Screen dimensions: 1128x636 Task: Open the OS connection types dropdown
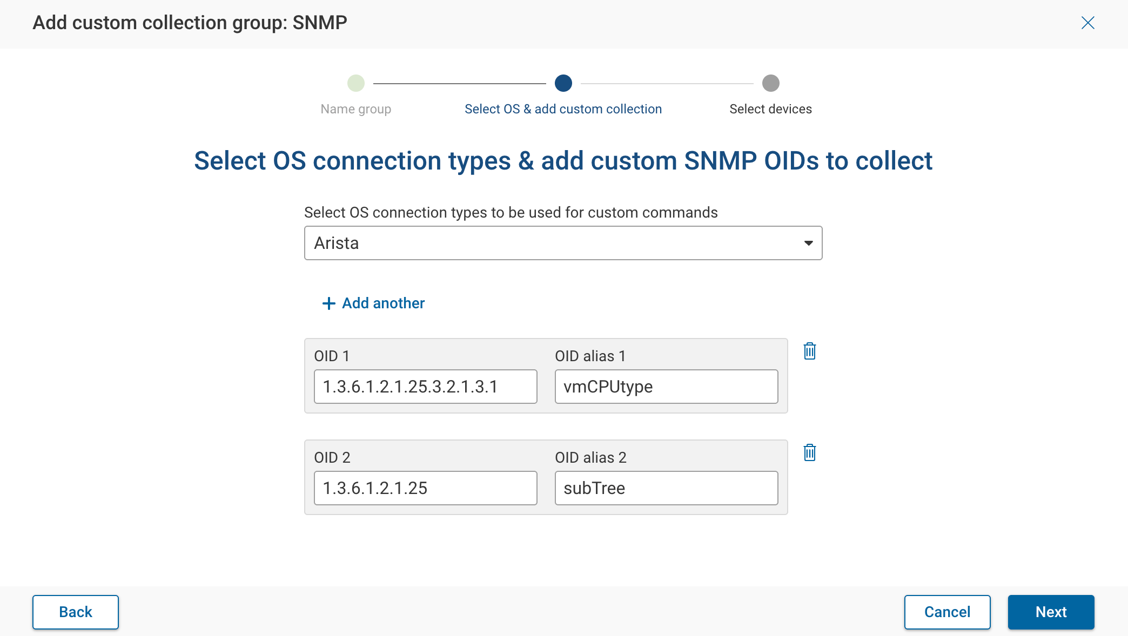(x=563, y=243)
